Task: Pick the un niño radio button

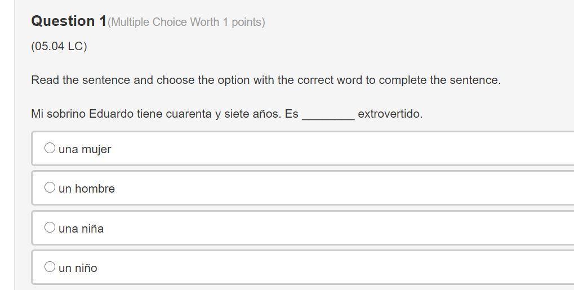Action: tap(50, 267)
